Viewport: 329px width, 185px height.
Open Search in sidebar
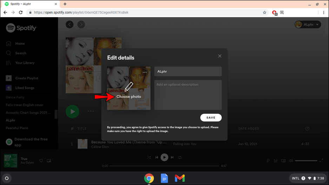(16, 53)
